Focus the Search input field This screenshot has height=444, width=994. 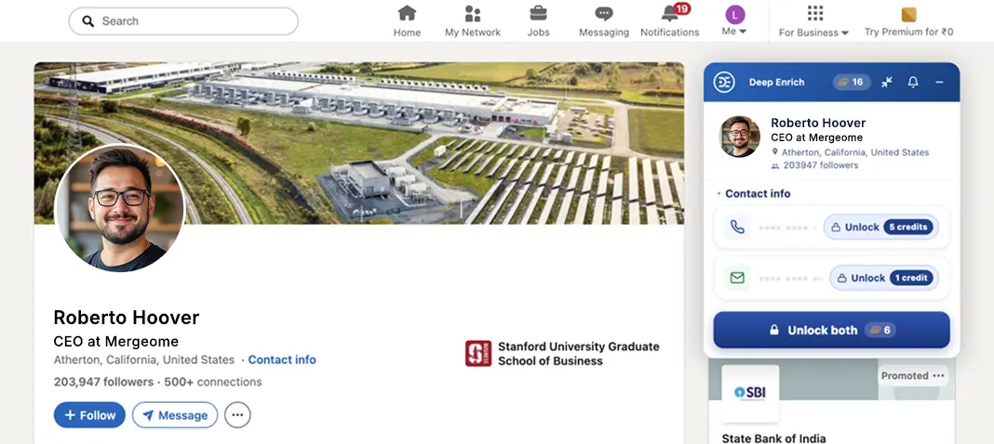(183, 20)
